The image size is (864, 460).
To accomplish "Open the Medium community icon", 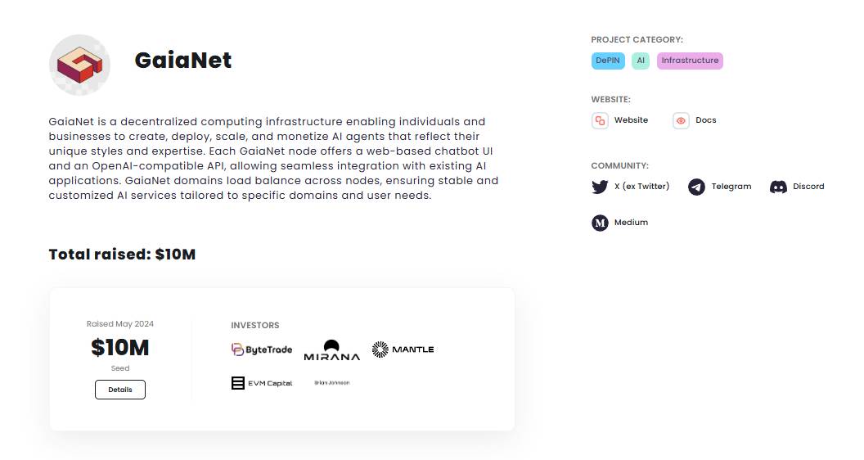I will click(x=600, y=223).
